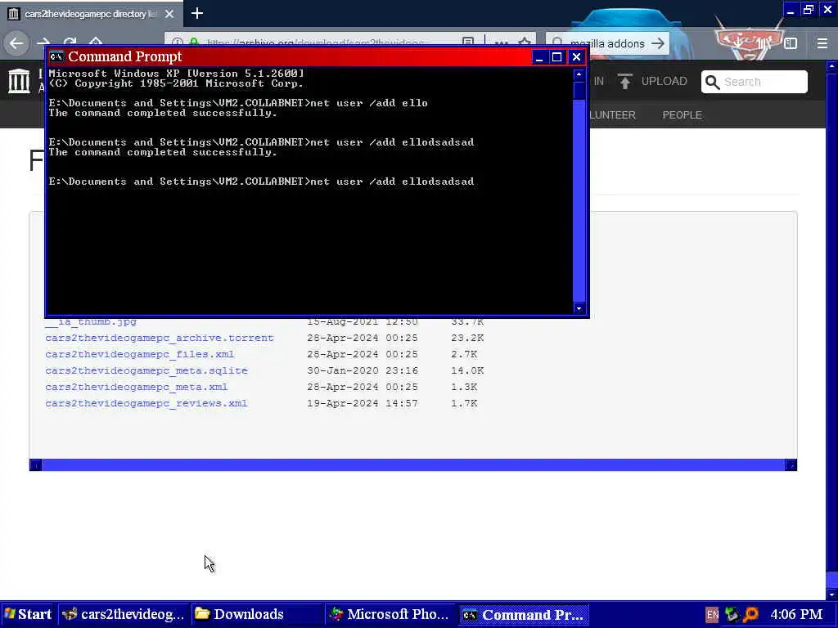Click the green padlock site security icon
This screenshot has width=838, height=628.
(x=195, y=43)
